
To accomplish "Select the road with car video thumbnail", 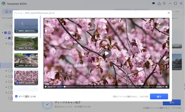I will [x=26, y=43].
